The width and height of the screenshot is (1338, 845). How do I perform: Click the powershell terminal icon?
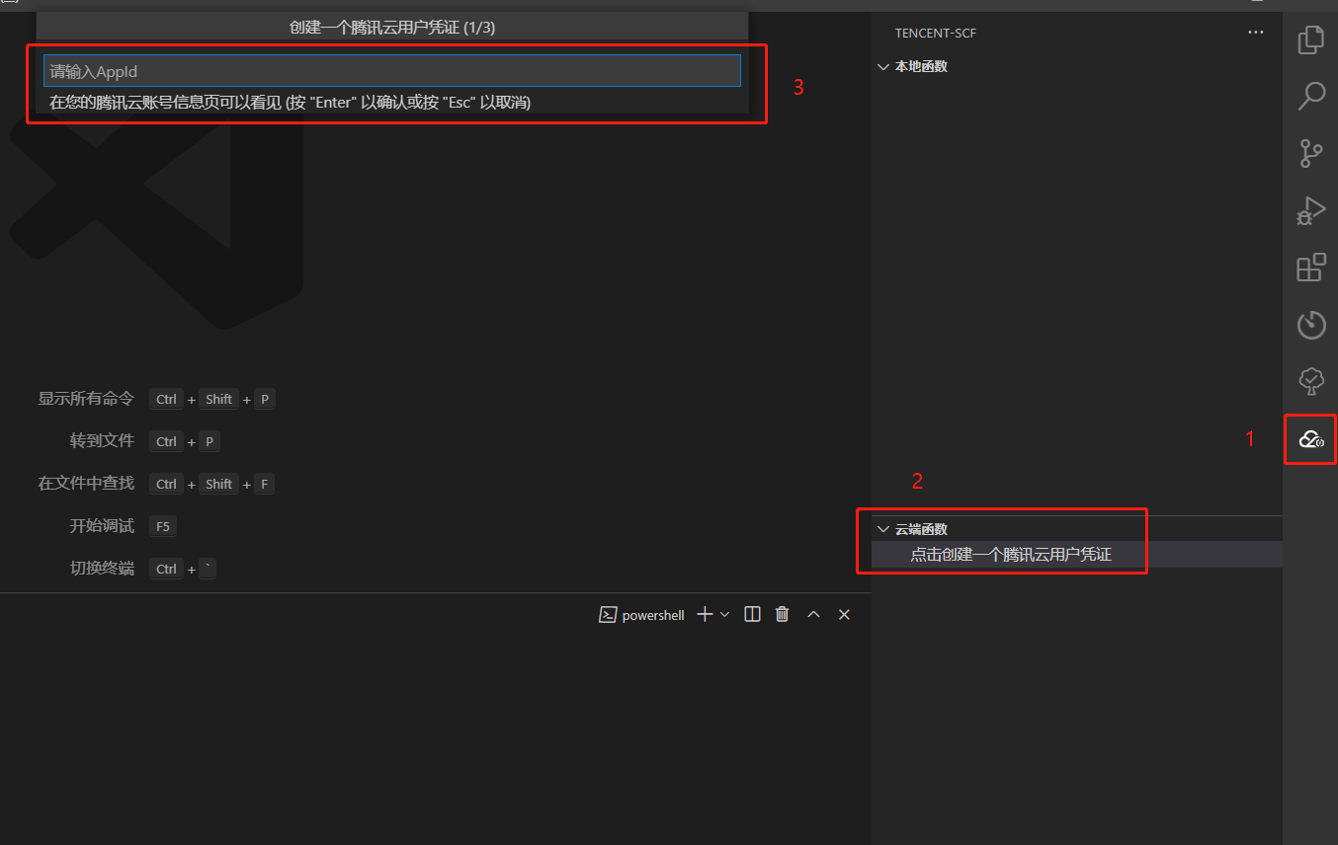[608, 614]
